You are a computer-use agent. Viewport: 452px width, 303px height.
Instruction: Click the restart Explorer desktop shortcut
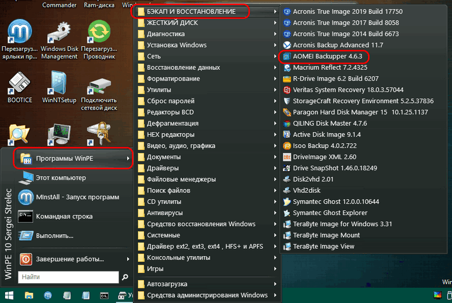coord(99,39)
